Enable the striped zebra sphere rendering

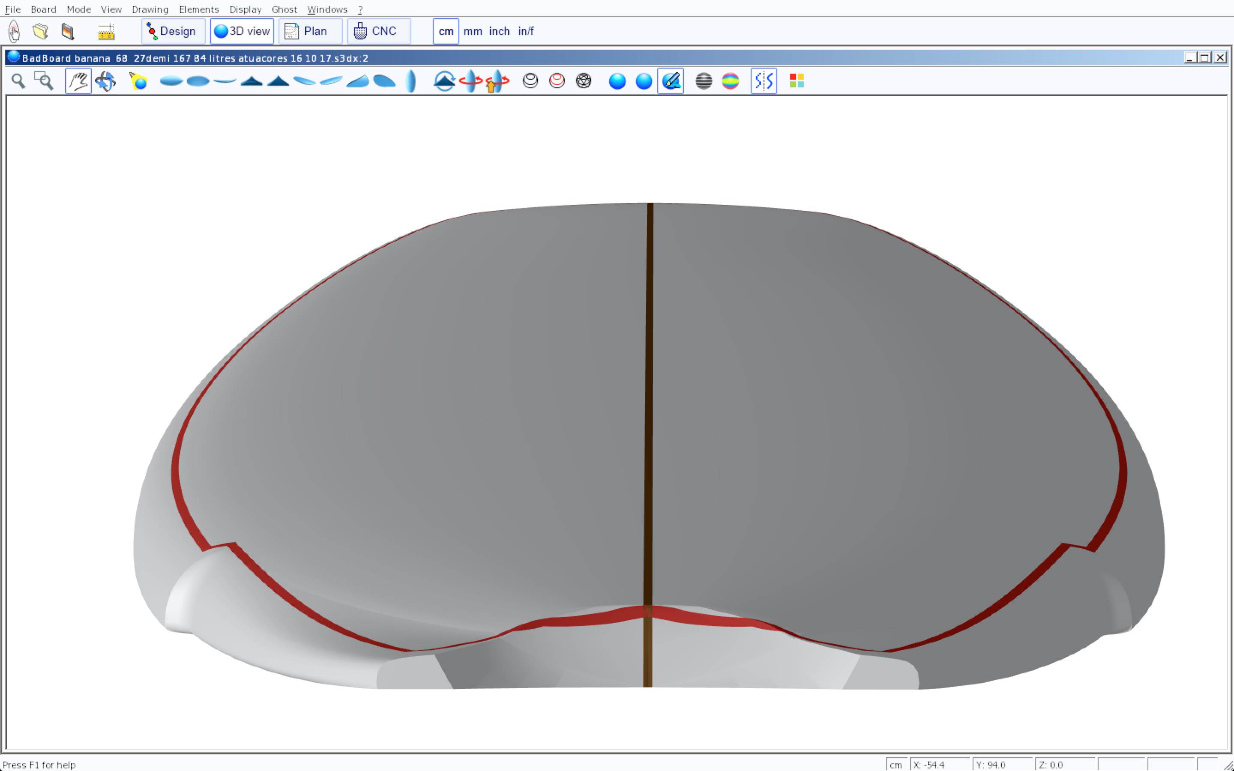point(704,81)
